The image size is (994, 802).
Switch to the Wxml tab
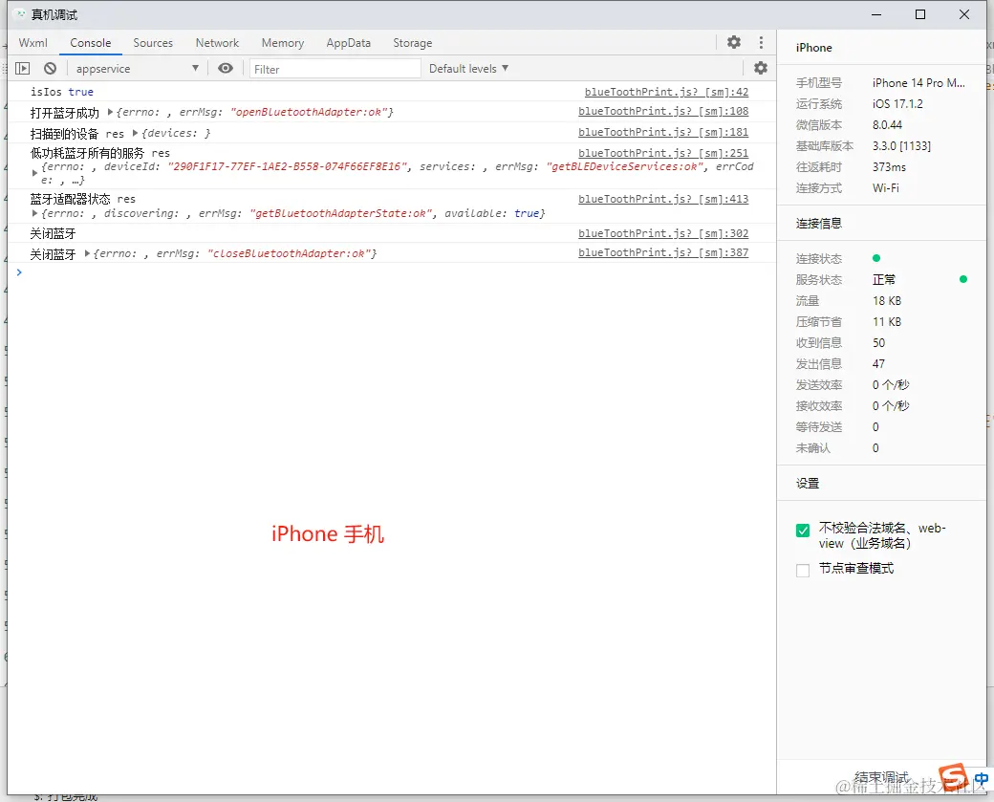32,42
